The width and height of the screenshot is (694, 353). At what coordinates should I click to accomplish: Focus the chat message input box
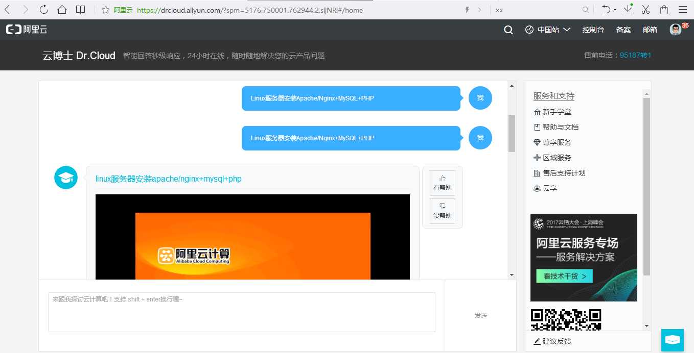click(242, 312)
